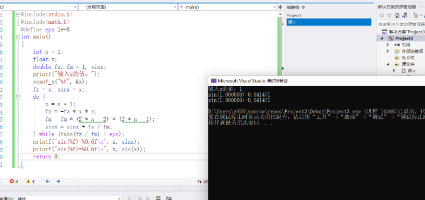The width and height of the screenshot is (425, 200).
Task: Click the printf with sin(x) argument line
Action: 89,149
